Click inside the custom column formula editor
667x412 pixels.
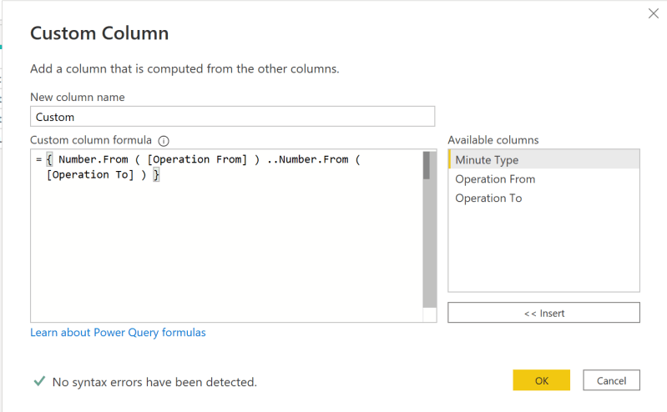[x=226, y=235]
